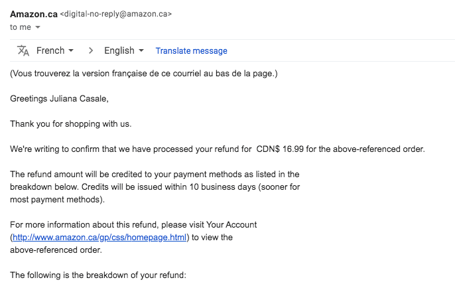Open the amazon.ca homepage.html link
The height and width of the screenshot is (288, 455).
[x=99, y=238]
